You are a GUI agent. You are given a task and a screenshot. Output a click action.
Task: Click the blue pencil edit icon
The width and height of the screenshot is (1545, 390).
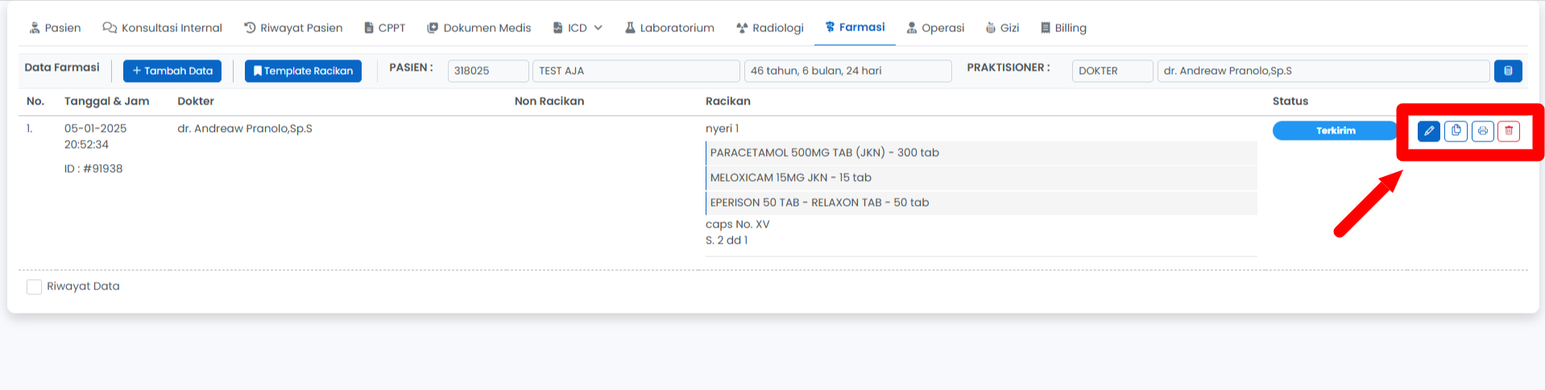[x=1428, y=131]
